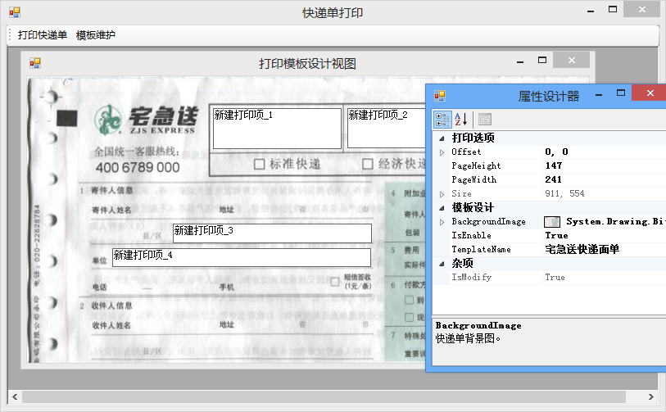The width and height of the screenshot is (666, 412).
Task: Click the right arrow of horizontal scrollbar
Action: pos(651,396)
